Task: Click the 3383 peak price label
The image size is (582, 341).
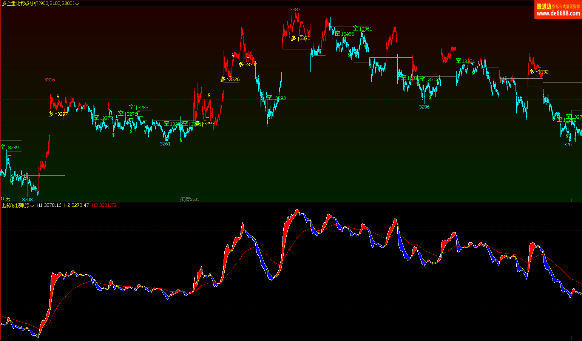Action: click(x=295, y=9)
